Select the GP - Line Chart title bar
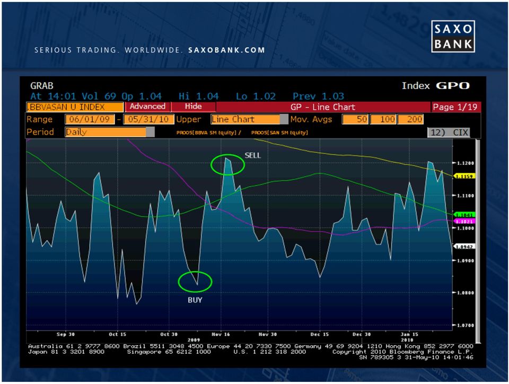Screen dimensions: 509x384 click(x=323, y=107)
